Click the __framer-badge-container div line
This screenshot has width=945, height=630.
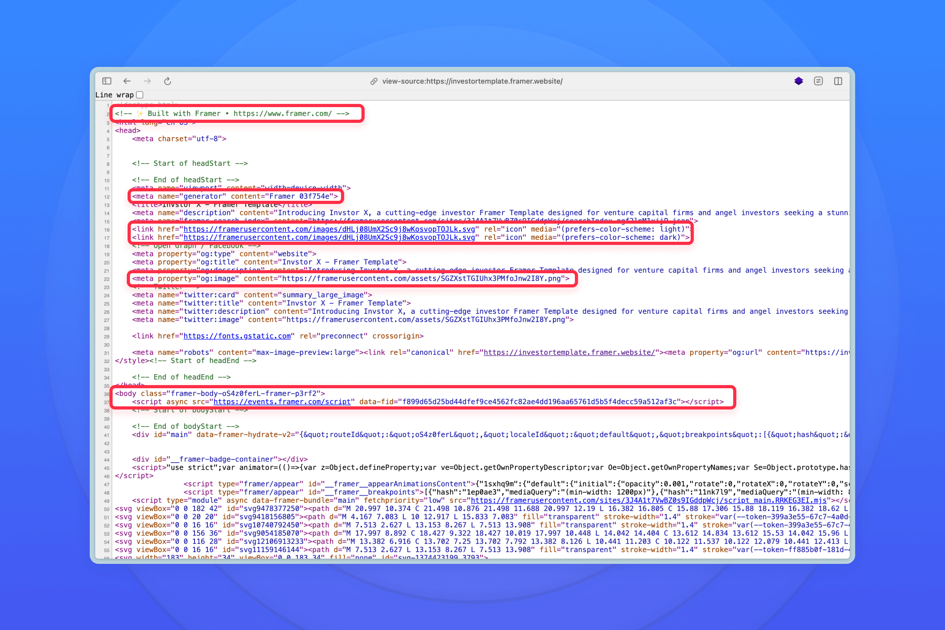220,459
